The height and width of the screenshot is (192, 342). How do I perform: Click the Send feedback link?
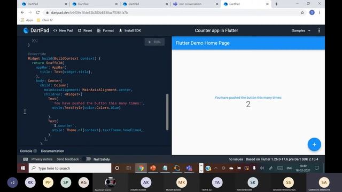68,159
